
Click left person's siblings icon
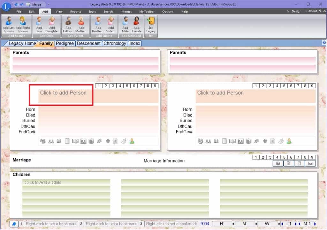(x=59, y=141)
